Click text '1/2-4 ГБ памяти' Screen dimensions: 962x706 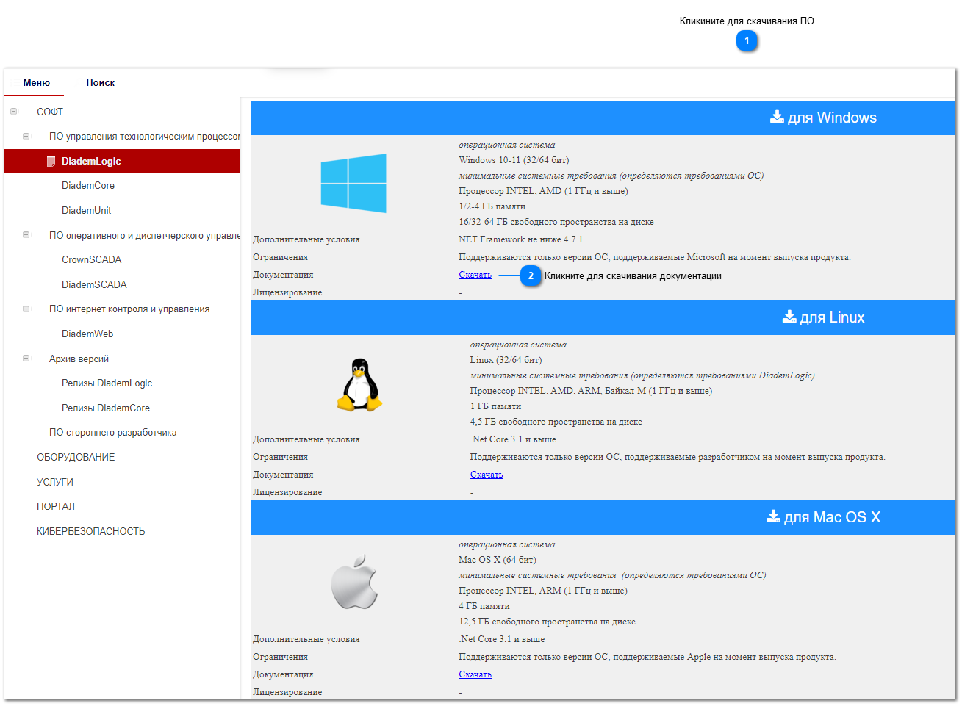pos(492,206)
